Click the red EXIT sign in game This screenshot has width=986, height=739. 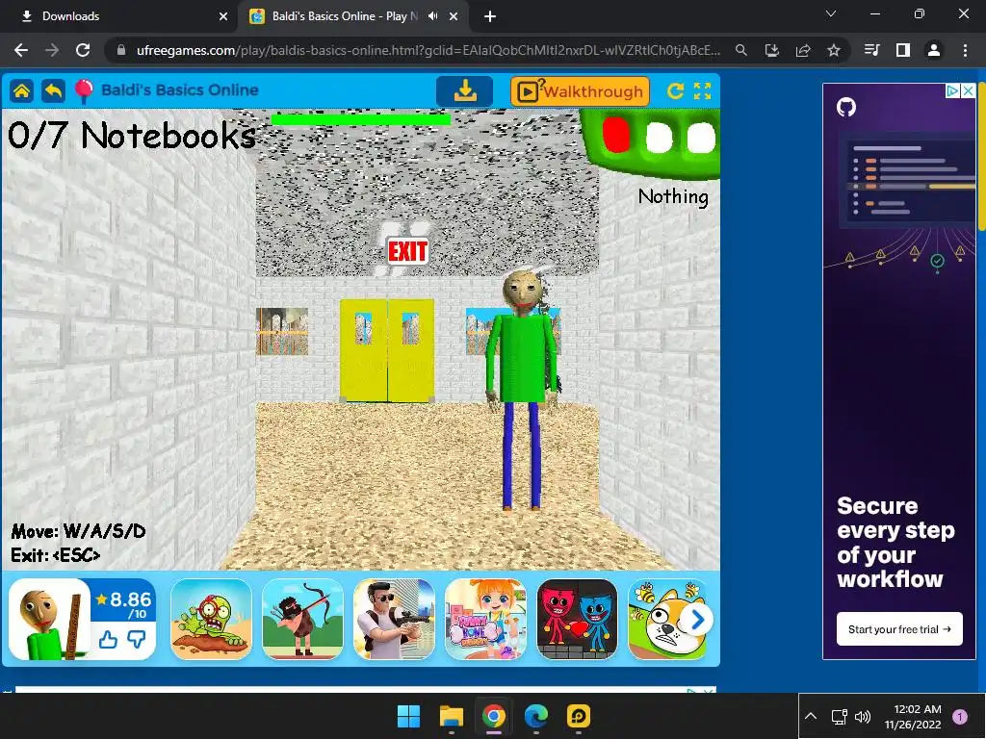click(407, 251)
